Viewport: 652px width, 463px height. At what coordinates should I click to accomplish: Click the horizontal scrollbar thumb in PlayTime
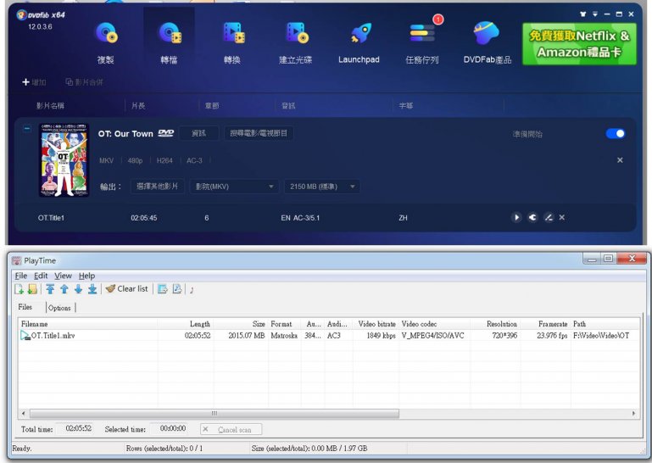point(215,413)
